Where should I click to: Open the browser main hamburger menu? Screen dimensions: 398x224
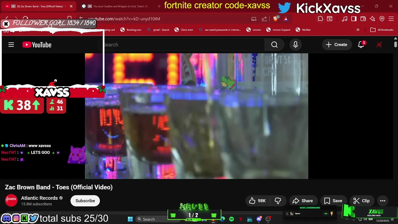tap(391, 19)
